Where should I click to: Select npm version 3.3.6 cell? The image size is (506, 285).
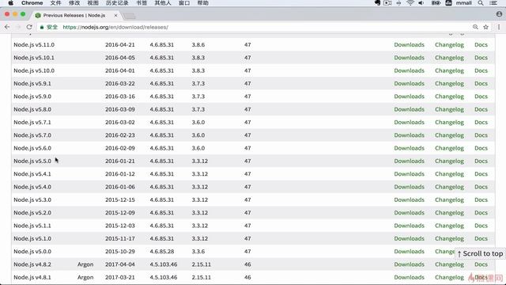pos(198,252)
